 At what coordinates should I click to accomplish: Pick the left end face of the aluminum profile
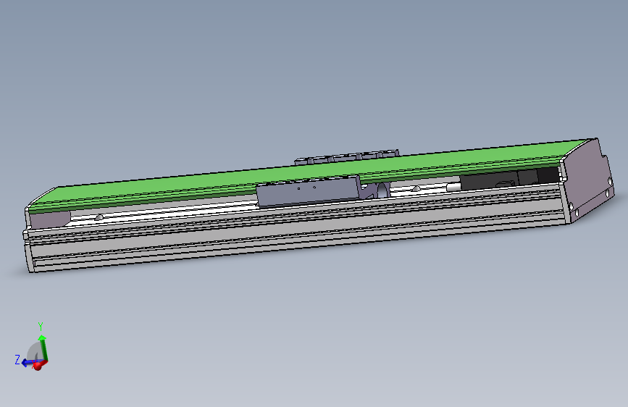coord(29,252)
